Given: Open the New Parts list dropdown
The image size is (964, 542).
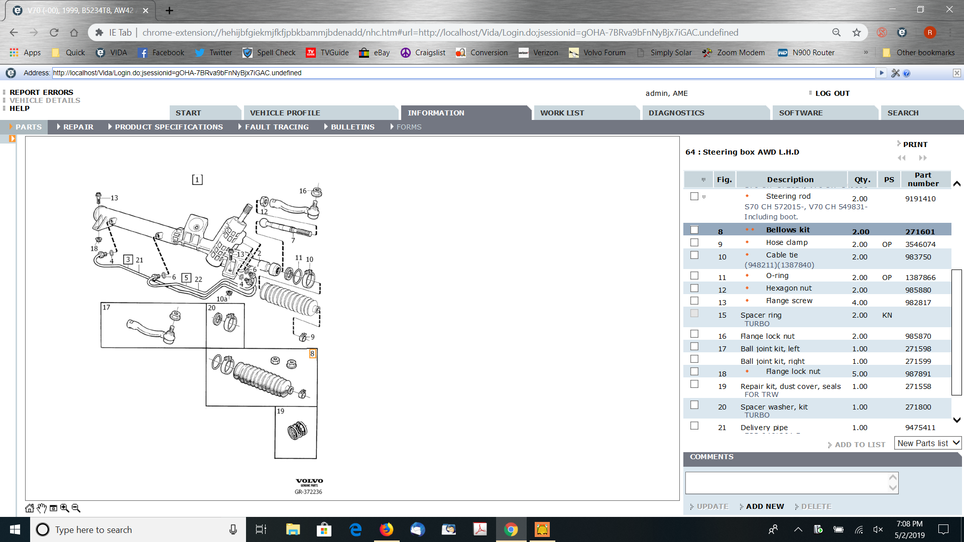Looking at the screenshot, I should coord(928,443).
